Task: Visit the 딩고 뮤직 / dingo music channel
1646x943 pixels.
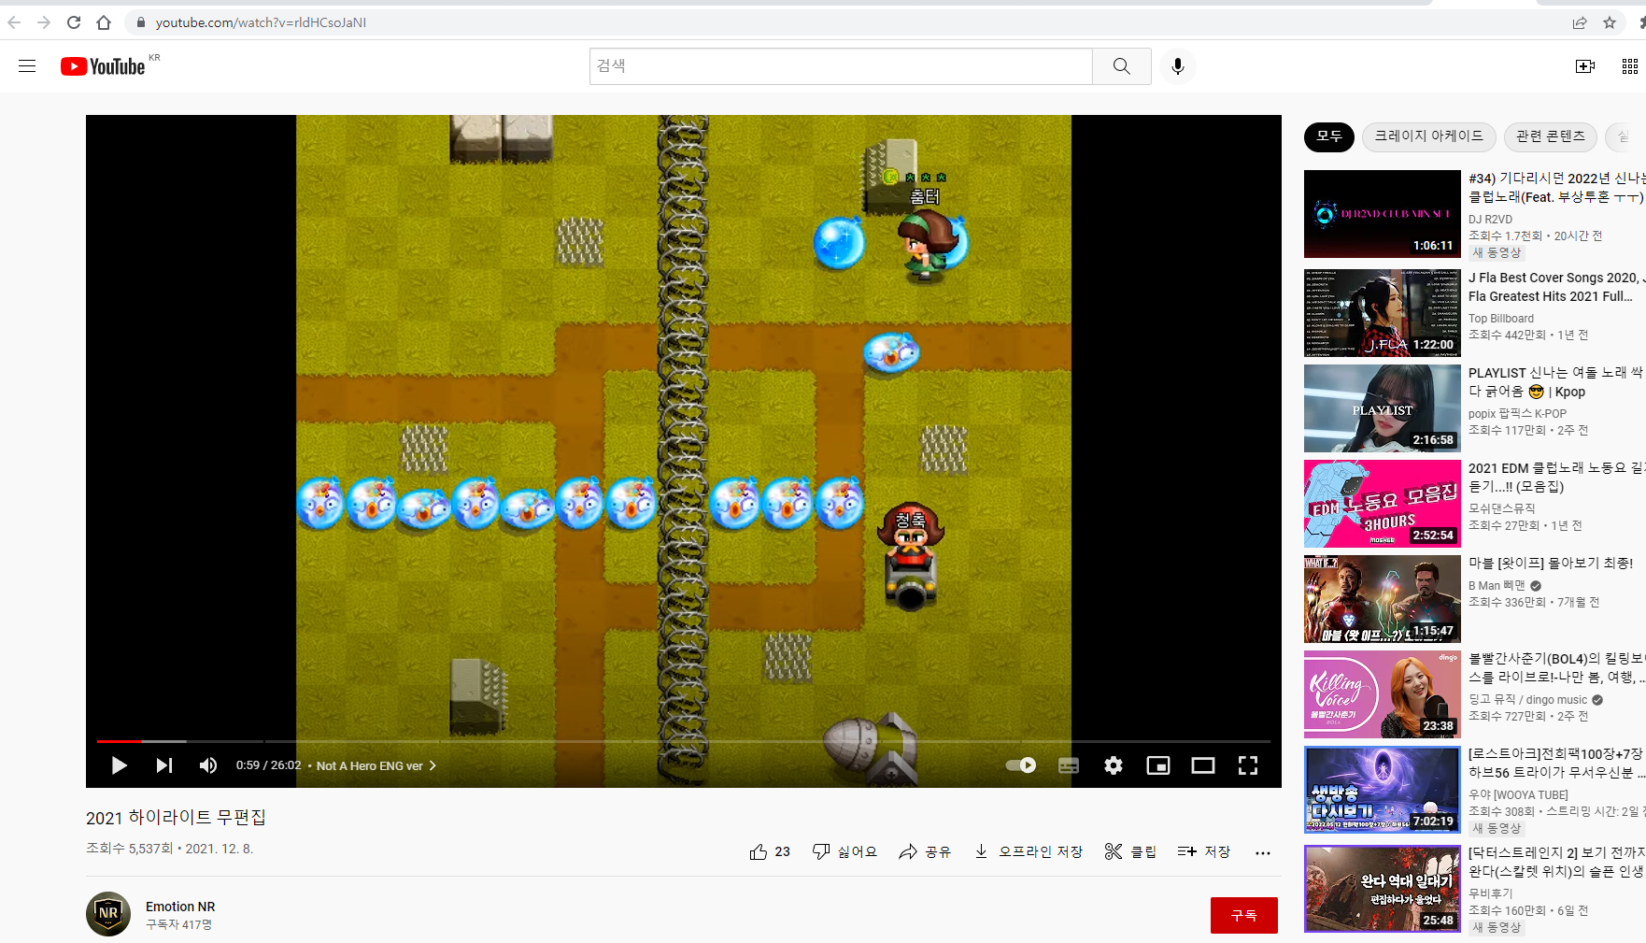Action: 1527,700
